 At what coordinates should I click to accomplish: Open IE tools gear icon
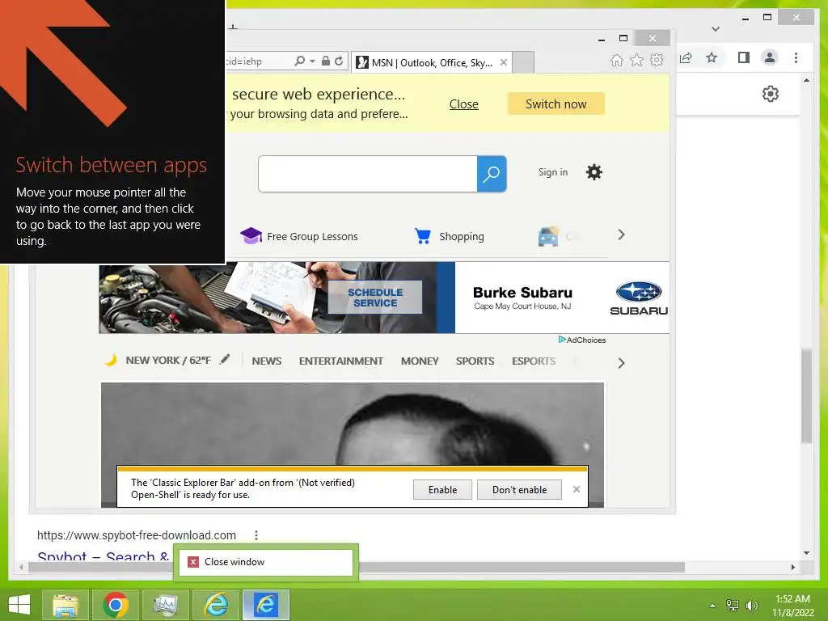(657, 60)
